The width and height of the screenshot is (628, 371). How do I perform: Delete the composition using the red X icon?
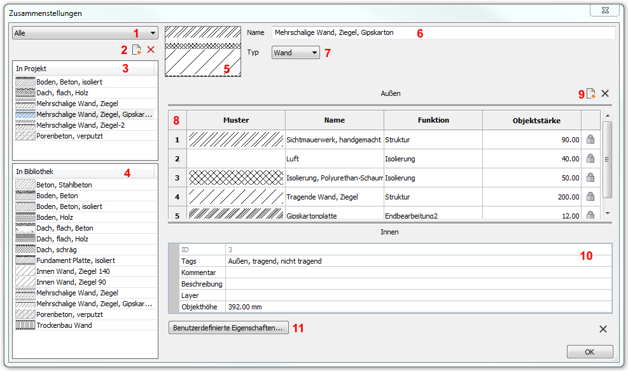coord(151,50)
